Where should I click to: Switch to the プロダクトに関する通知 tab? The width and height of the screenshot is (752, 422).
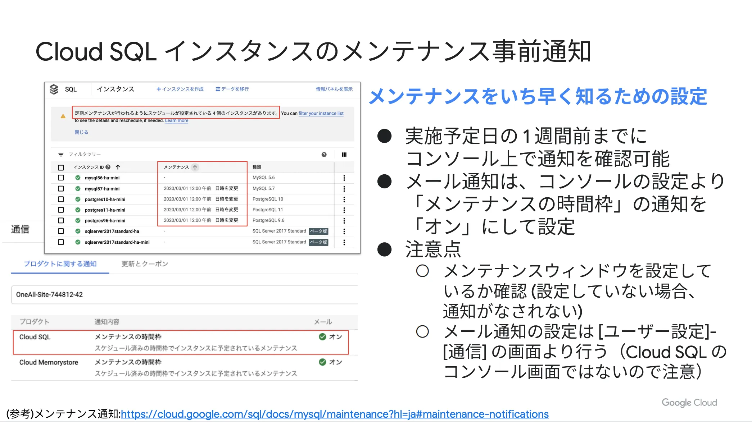point(60,264)
